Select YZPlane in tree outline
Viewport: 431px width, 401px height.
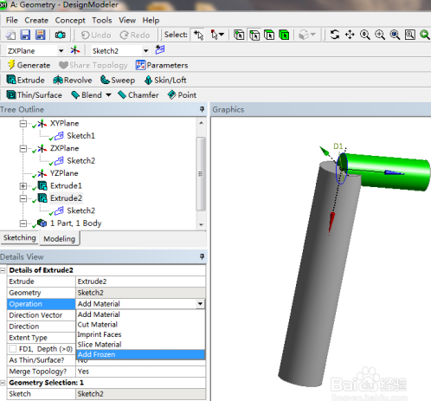click(64, 173)
